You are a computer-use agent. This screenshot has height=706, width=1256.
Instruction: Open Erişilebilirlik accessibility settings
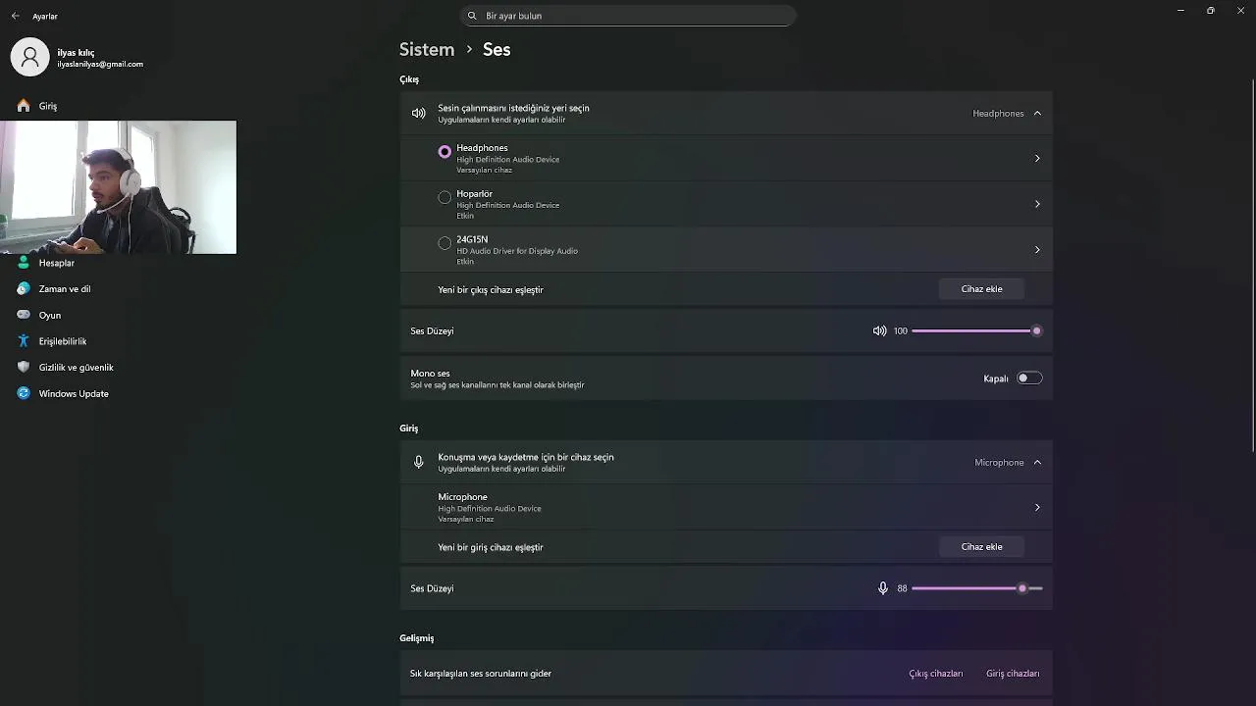[62, 341]
